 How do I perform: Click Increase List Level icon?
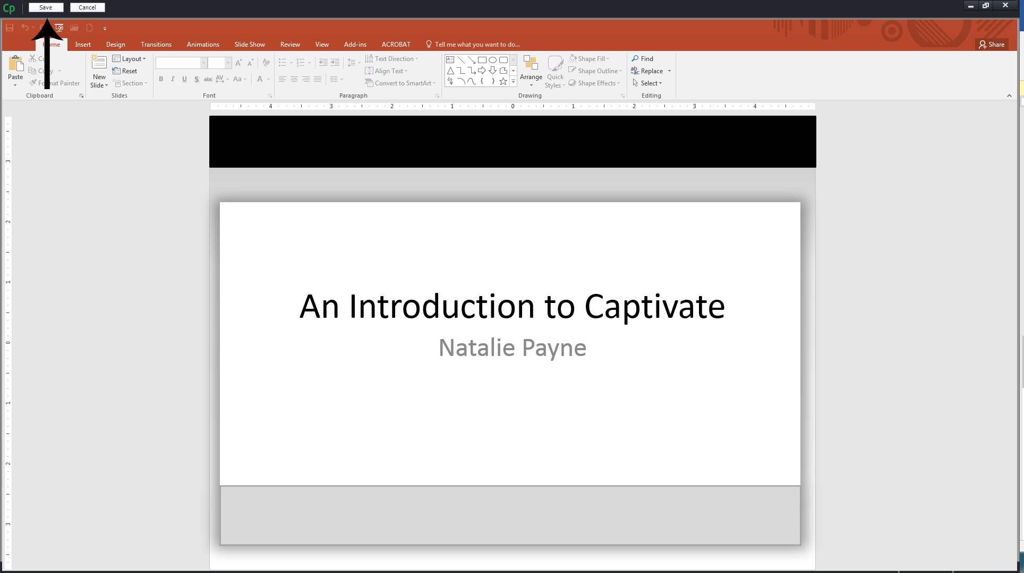pos(335,63)
